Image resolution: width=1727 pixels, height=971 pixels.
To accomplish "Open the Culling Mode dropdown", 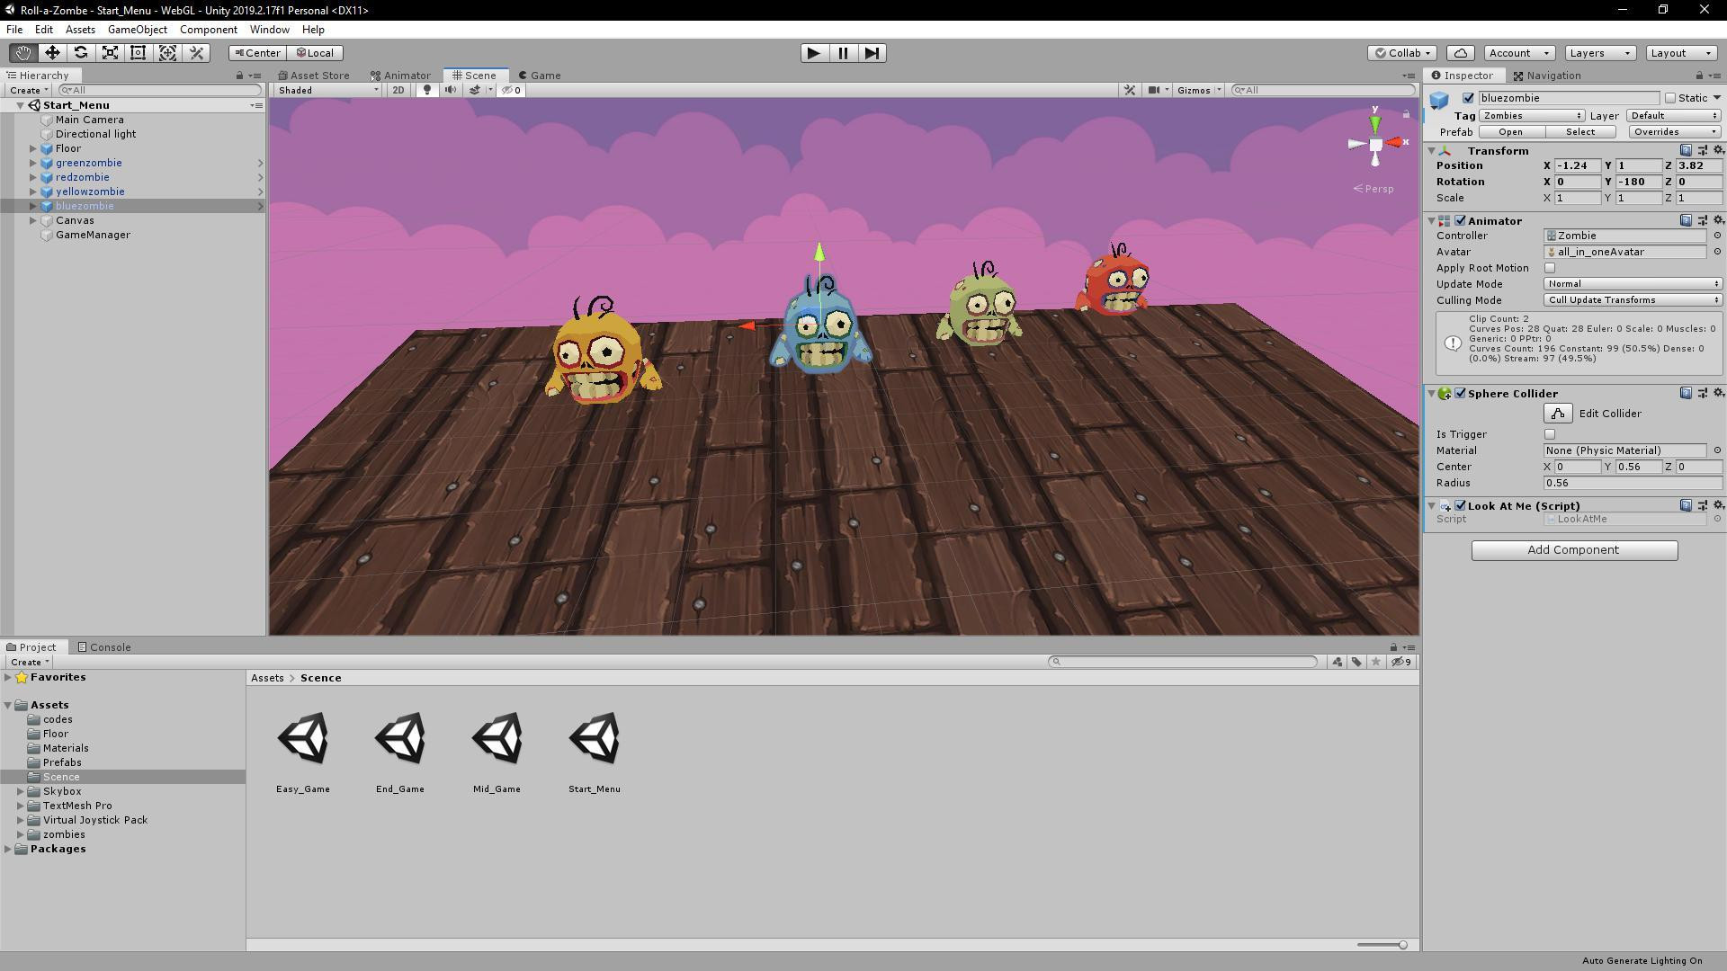I will (x=1632, y=300).
